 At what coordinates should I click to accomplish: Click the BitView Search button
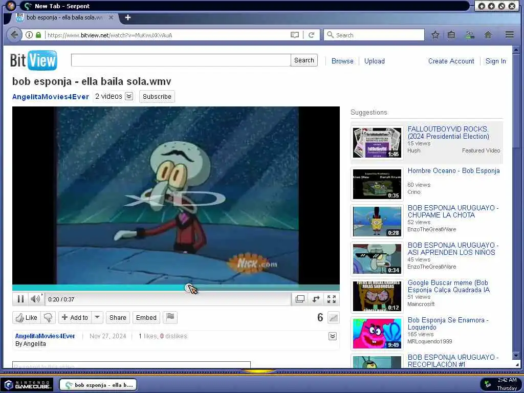304,60
